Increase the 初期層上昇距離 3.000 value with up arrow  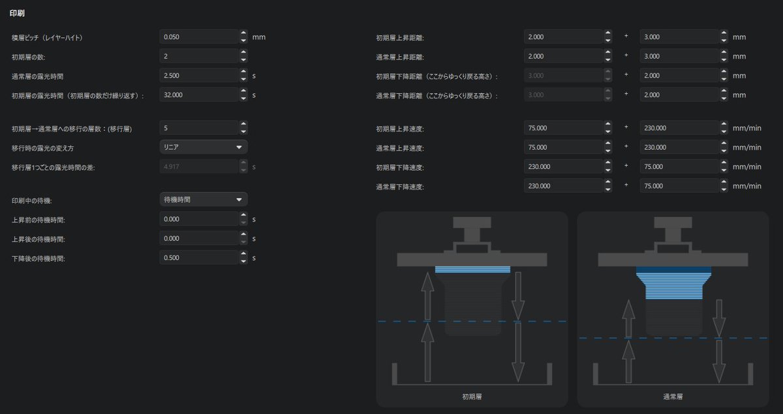tap(724, 33)
